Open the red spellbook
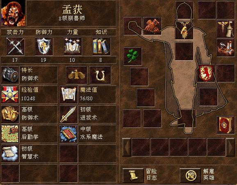The width and height of the screenshot is (237, 185). [226, 125]
